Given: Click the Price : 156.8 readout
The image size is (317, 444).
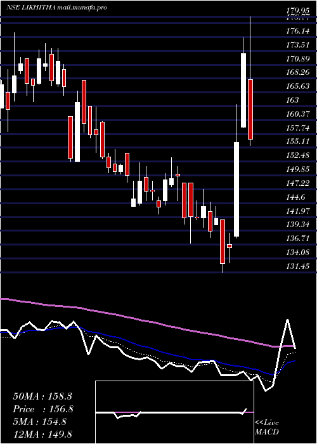Looking at the screenshot, I should click(42, 409).
